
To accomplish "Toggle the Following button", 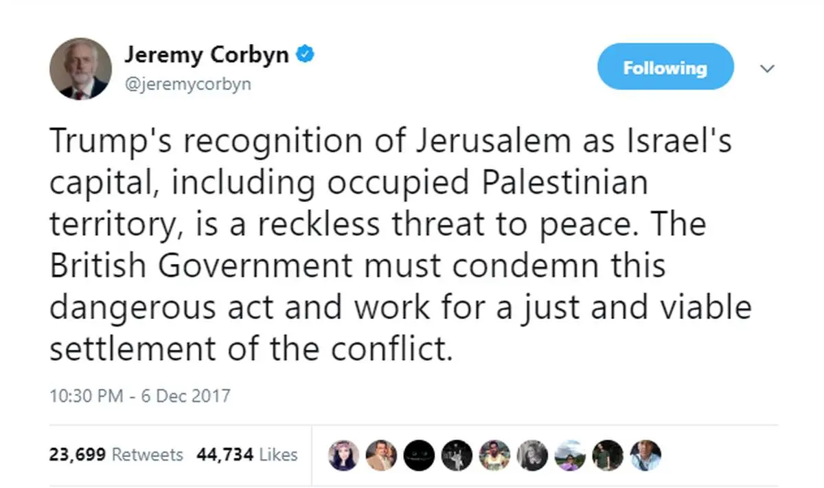I will pos(665,67).
